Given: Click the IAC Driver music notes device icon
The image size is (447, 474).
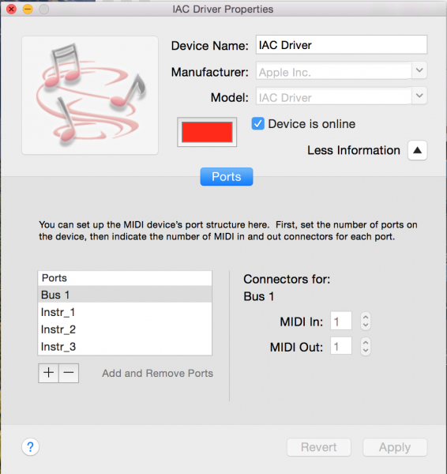Looking at the screenshot, I should click(90, 96).
